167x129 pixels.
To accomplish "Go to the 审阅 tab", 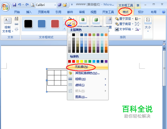I will click(82, 12).
